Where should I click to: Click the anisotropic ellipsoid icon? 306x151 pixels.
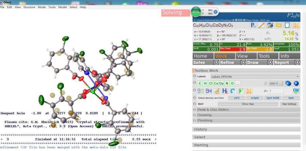click(289, 83)
